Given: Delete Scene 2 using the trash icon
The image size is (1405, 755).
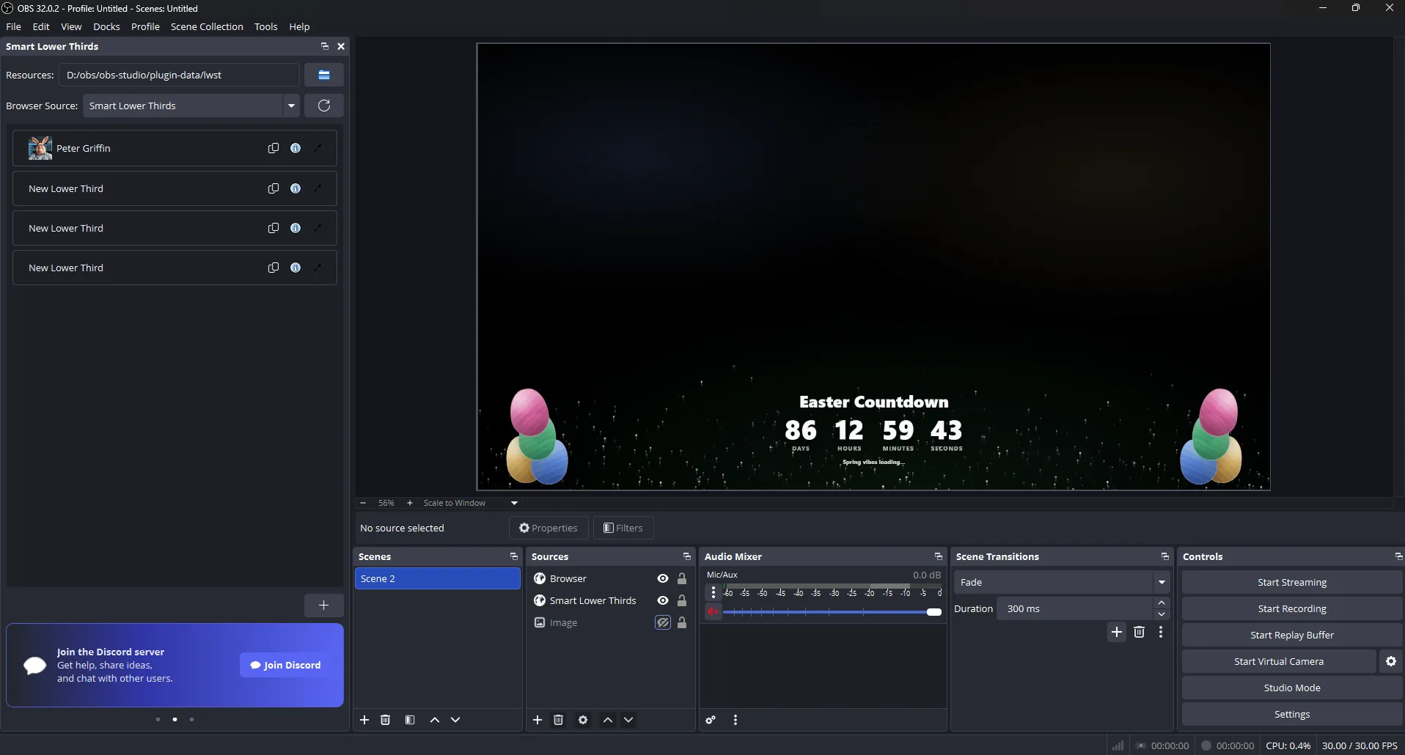Looking at the screenshot, I should (x=385, y=720).
